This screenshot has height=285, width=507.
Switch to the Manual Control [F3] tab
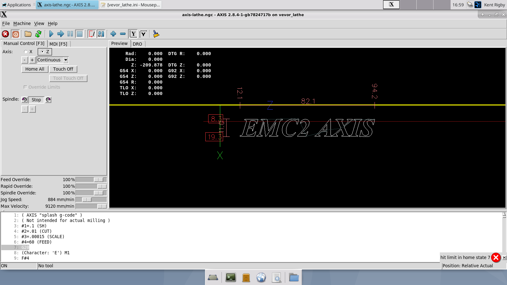pos(24,43)
